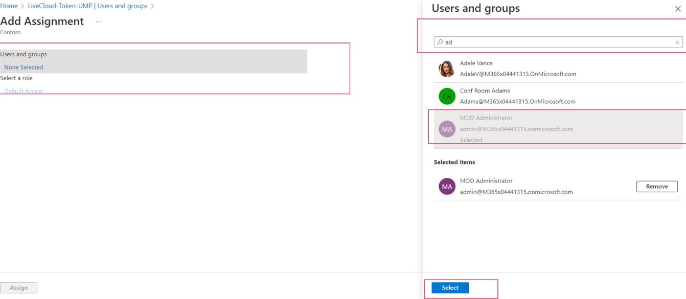Screen dimensions: 686x299
Task: Click the purple MA avatar under Selected items
Action: click(447, 187)
